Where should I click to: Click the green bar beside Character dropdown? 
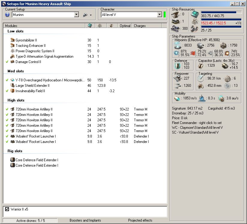coord(165,15)
